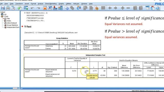The width and height of the screenshot is (164, 92).
Task: Click the df value 42.854 cell
Action: click(x=103, y=75)
